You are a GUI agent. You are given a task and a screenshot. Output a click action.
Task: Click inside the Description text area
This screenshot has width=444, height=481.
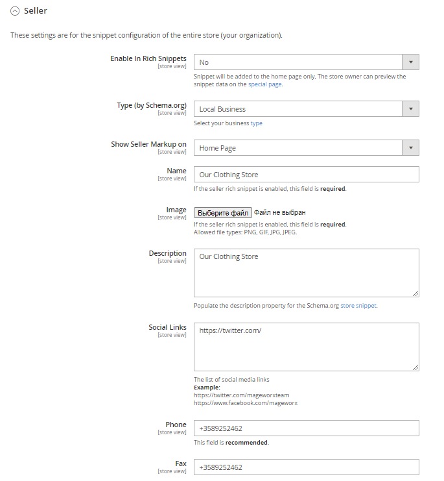tap(306, 273)
